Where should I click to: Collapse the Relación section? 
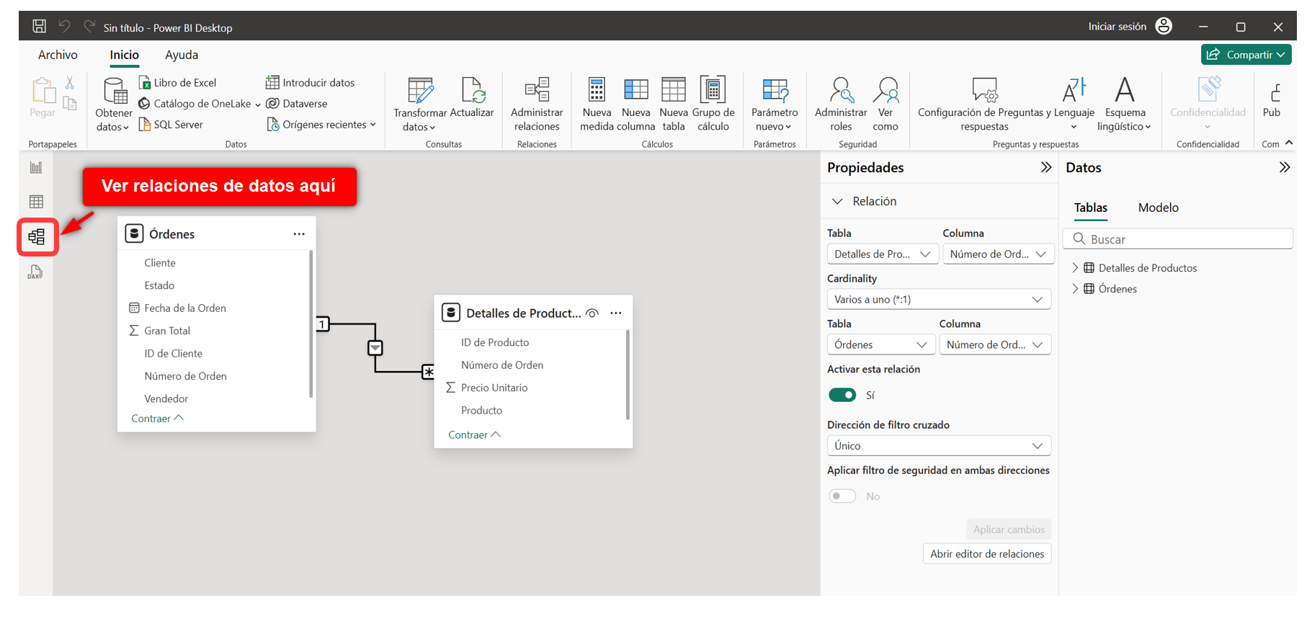837,201
